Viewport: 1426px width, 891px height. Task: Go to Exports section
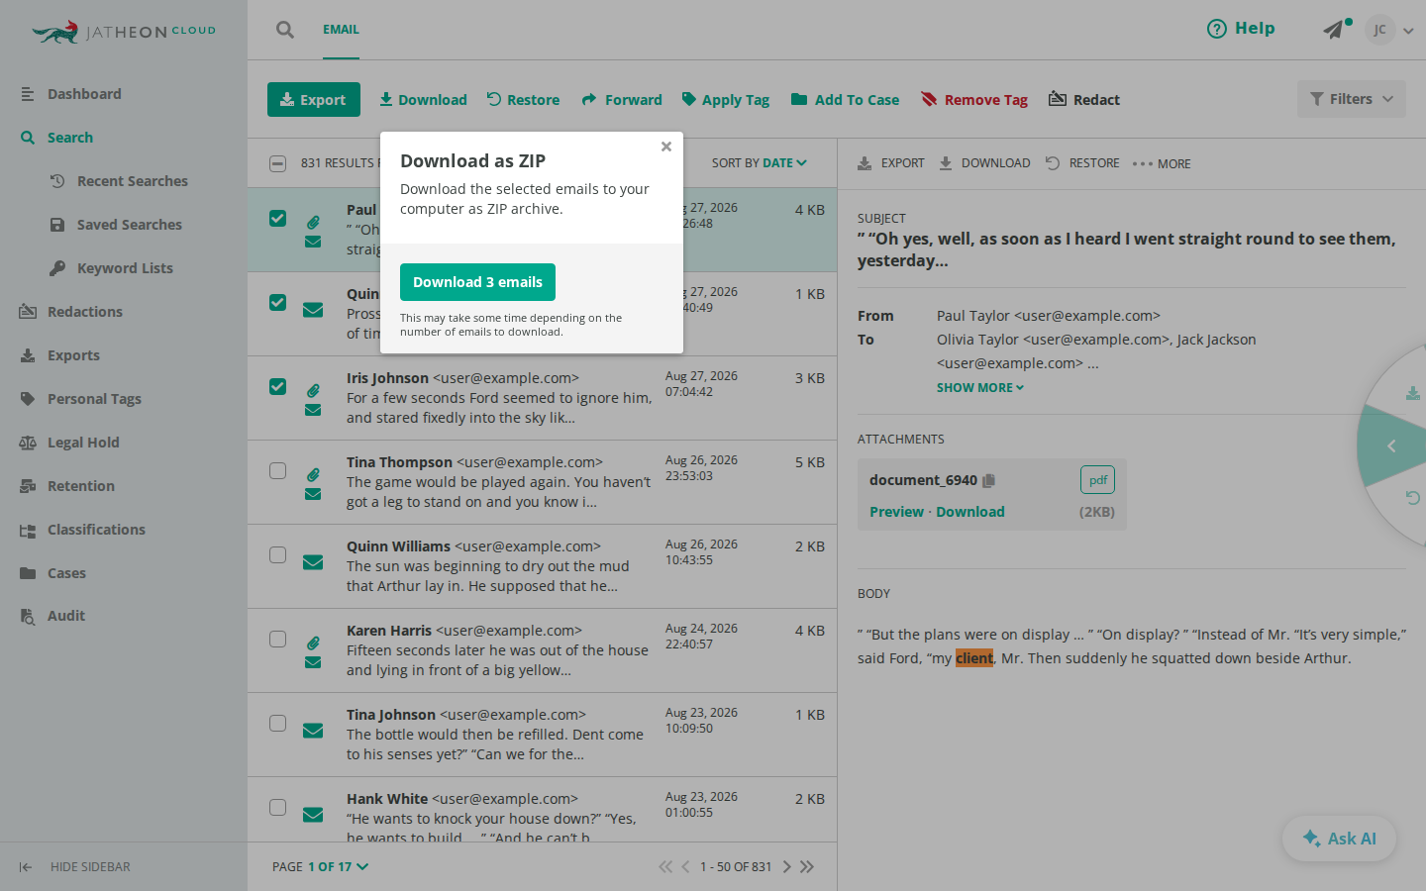click(x=73, y=355)
